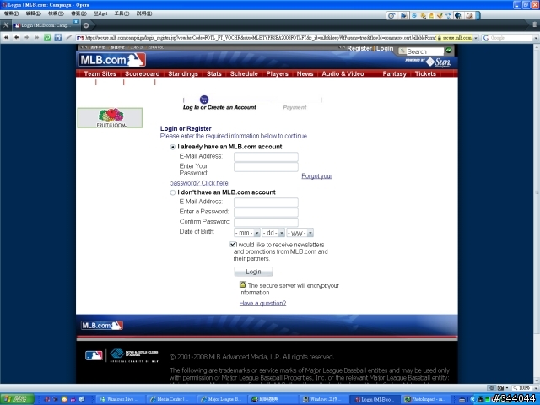The image size is (540, 405).
Task: Open the Standings navigation tab
Action: click(183, 73)
